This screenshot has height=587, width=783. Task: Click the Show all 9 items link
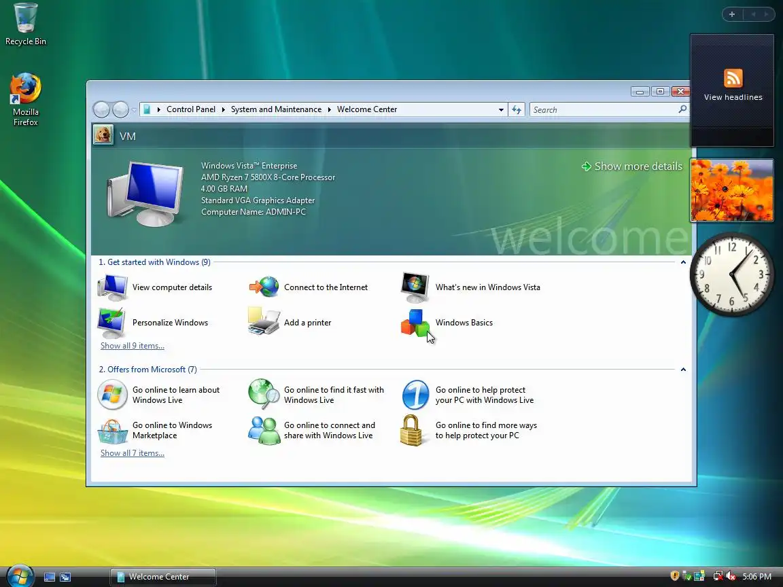tap(133, 345)
